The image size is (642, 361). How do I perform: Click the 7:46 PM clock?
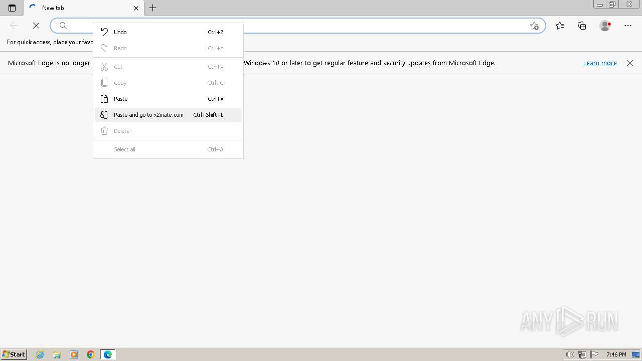(x=616, y=354)
